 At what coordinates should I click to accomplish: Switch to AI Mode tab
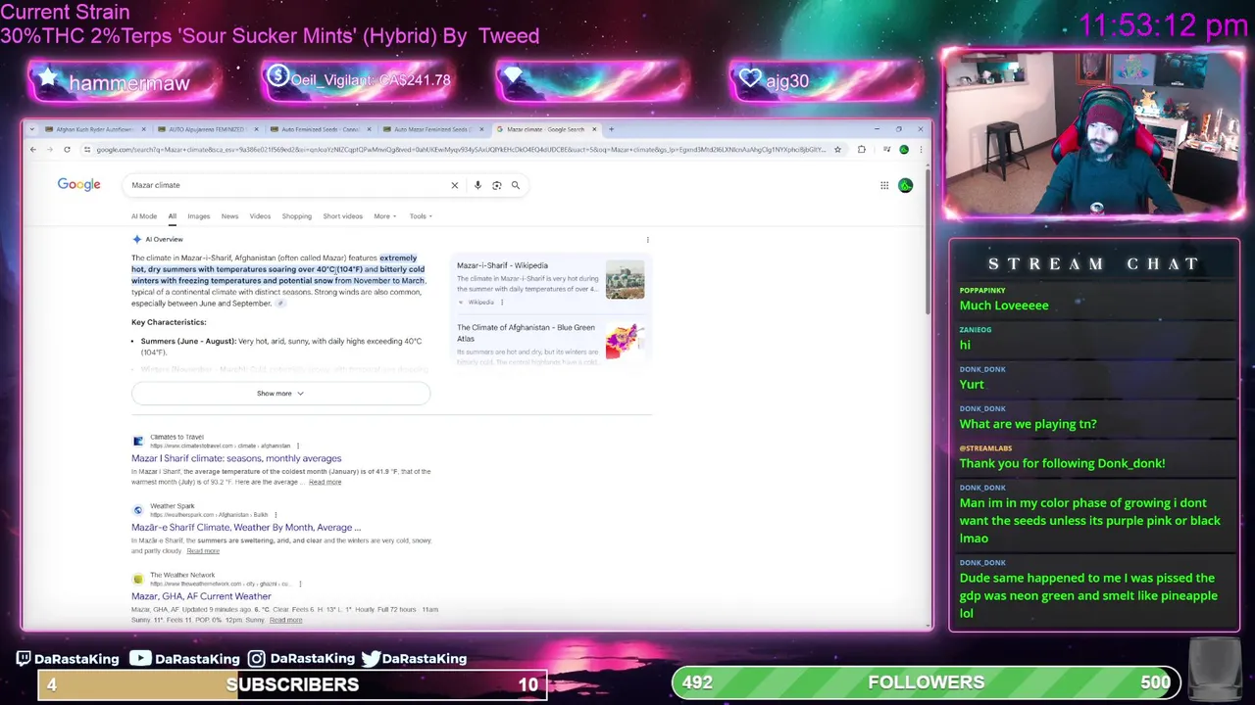pyautogui.click(x=144, y=216)
